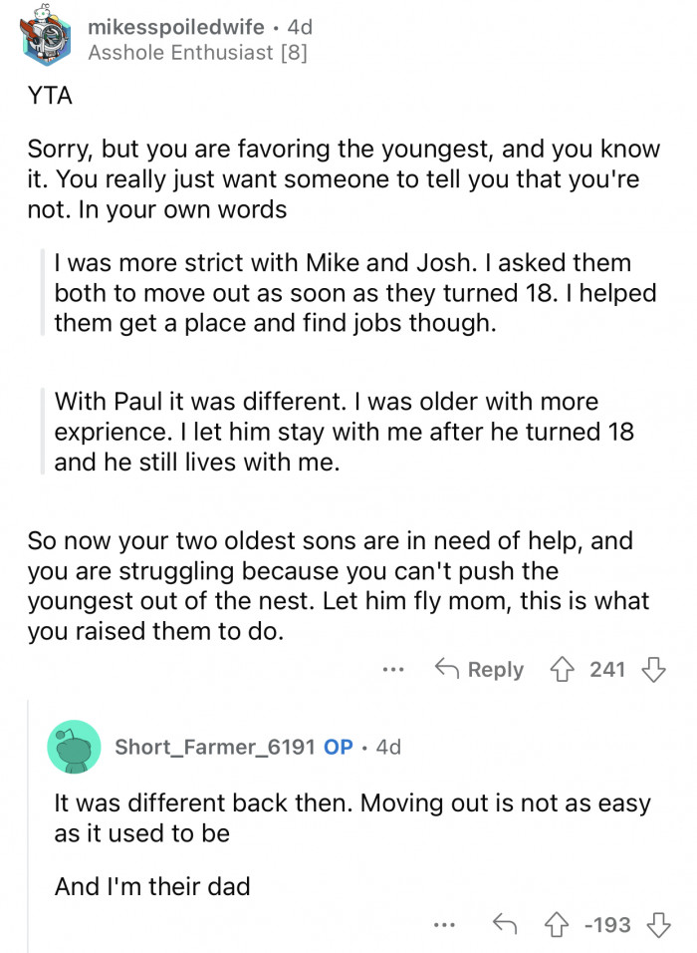Open the overflow menu on OP's reply
The width and height of the screenshot is (697, 953).
[442, 925]
